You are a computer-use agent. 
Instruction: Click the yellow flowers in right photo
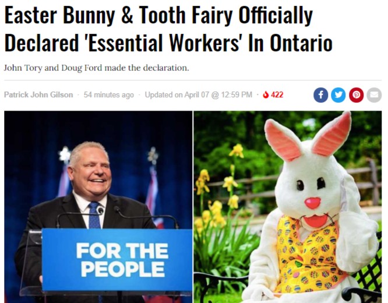pos(218,188)
